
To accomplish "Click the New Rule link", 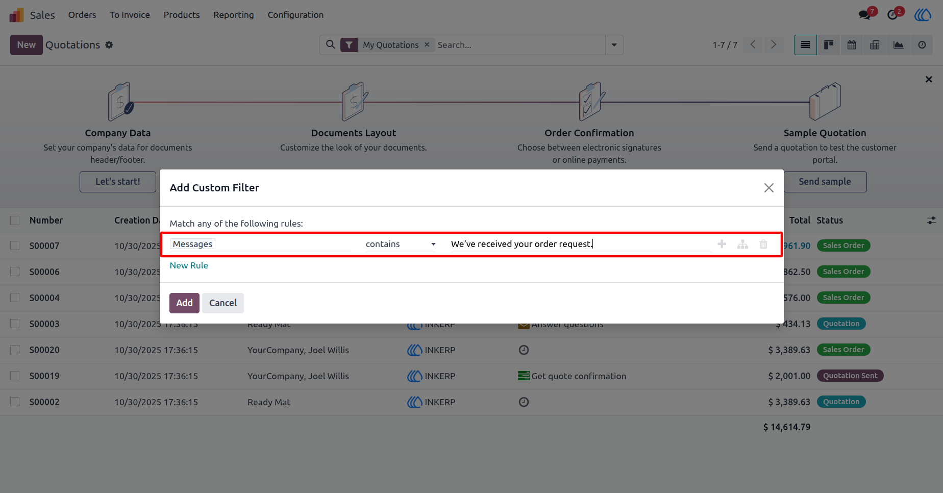I will [189, 265].
